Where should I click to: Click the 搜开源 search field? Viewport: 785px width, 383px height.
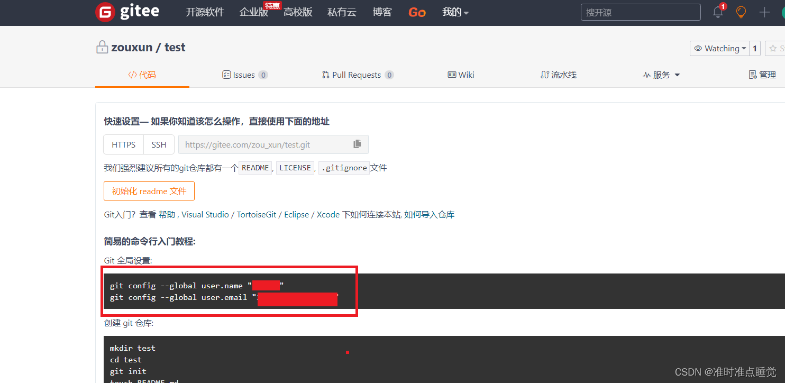pyautogui.click(x=641, y=12)
